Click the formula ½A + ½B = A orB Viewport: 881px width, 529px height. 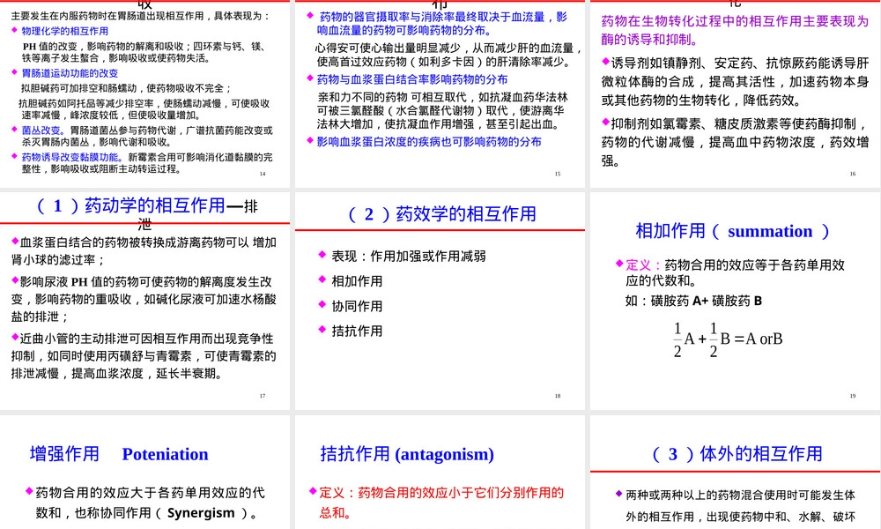pyautogui.click(x=727, y=339)
